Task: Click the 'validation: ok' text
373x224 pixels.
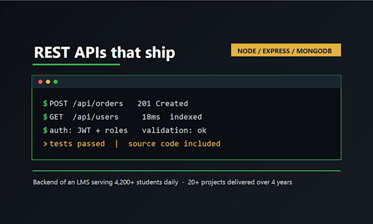Action: point(174,130)
